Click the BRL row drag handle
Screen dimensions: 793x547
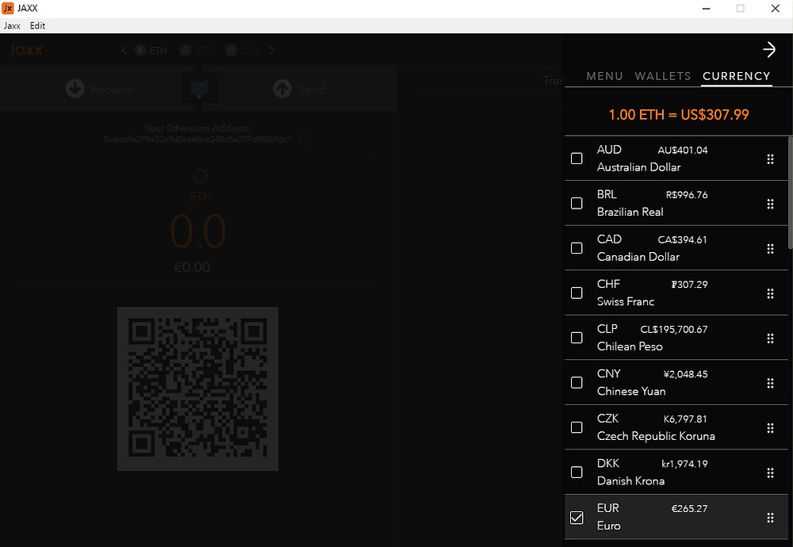click(770, 204)
